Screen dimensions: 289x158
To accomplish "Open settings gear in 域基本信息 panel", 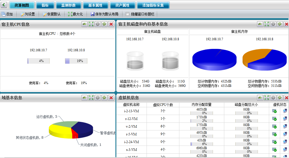I will (98, 98).
